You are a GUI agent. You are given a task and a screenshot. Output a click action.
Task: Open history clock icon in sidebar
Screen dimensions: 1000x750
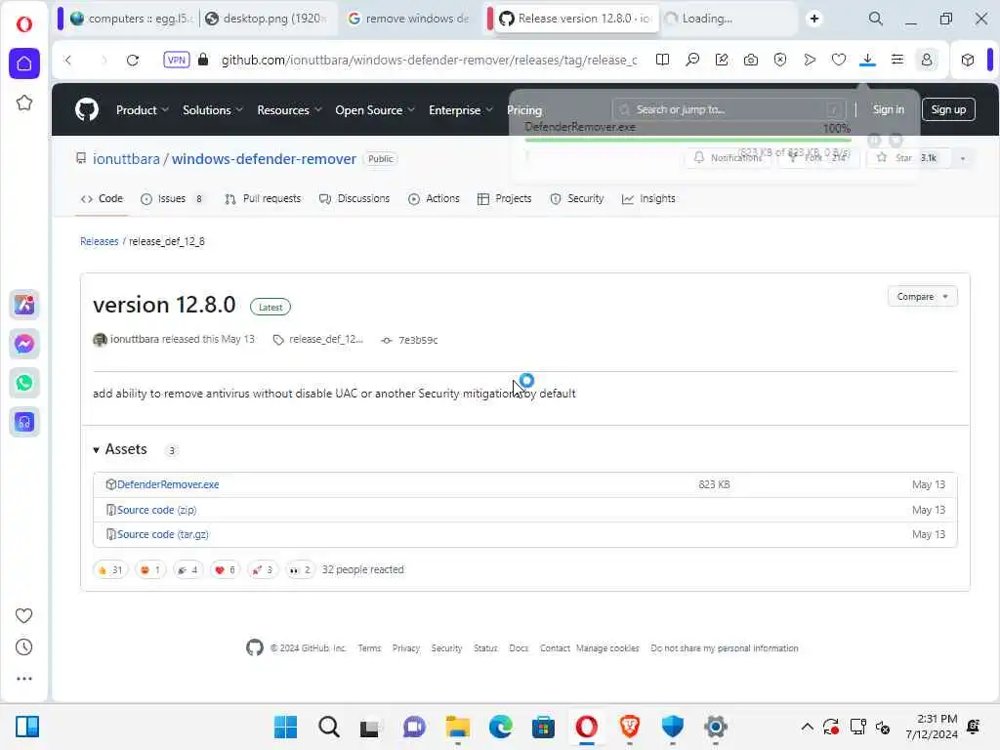click(24, 646)
